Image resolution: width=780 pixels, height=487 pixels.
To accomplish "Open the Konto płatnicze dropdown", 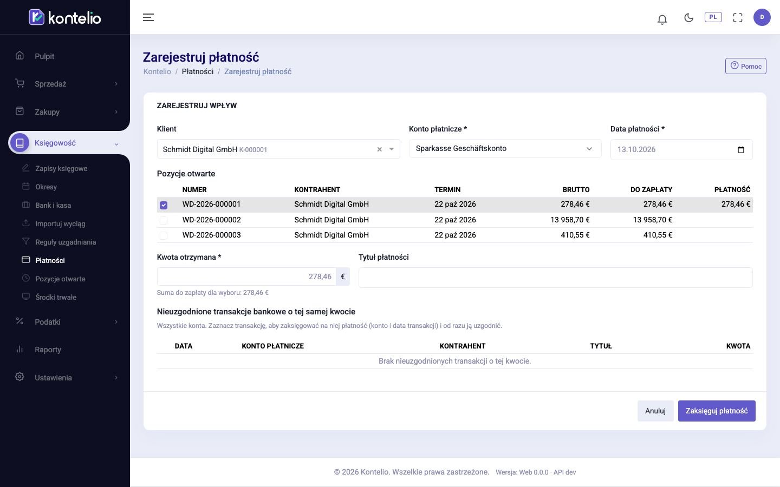I will (x=505, y=149).
